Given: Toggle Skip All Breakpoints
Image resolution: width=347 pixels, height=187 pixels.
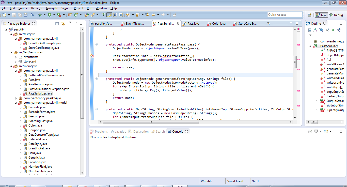Looking at the screenshot, I should coord(32,15).
